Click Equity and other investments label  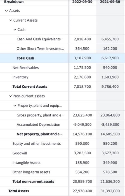tap(37, 144)
